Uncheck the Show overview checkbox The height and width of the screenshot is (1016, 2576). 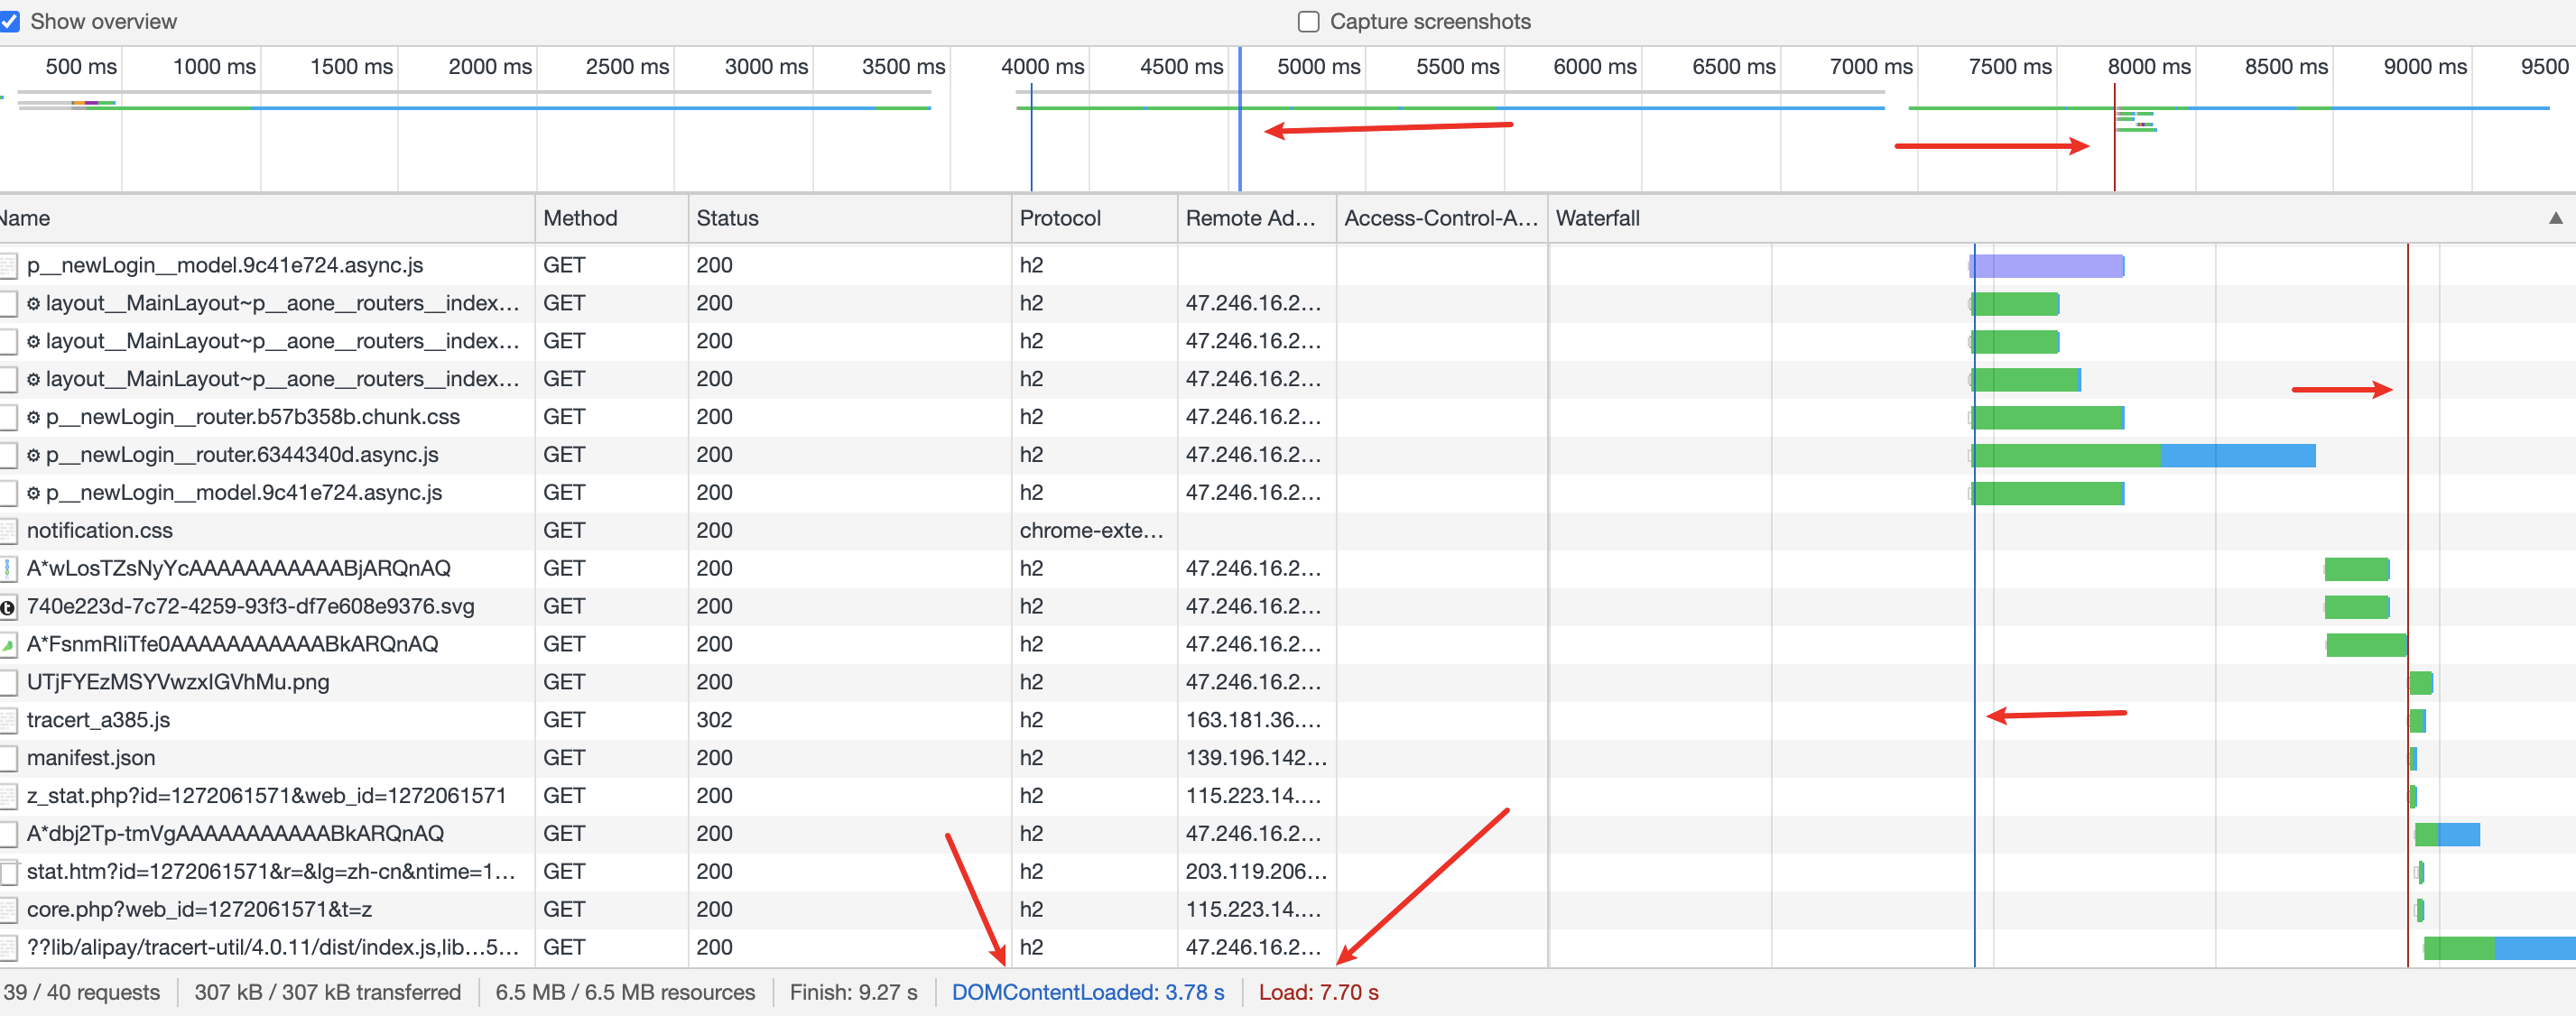[9, 21]
